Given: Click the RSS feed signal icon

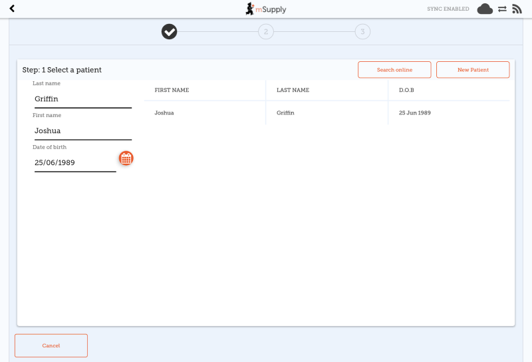Looking at the screenshot, I should click(517, 9).
